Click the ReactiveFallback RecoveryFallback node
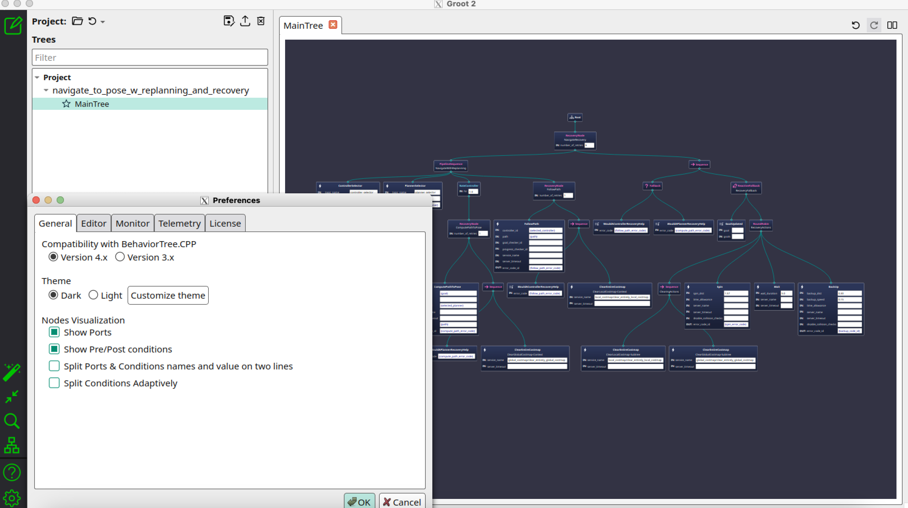 746,188
